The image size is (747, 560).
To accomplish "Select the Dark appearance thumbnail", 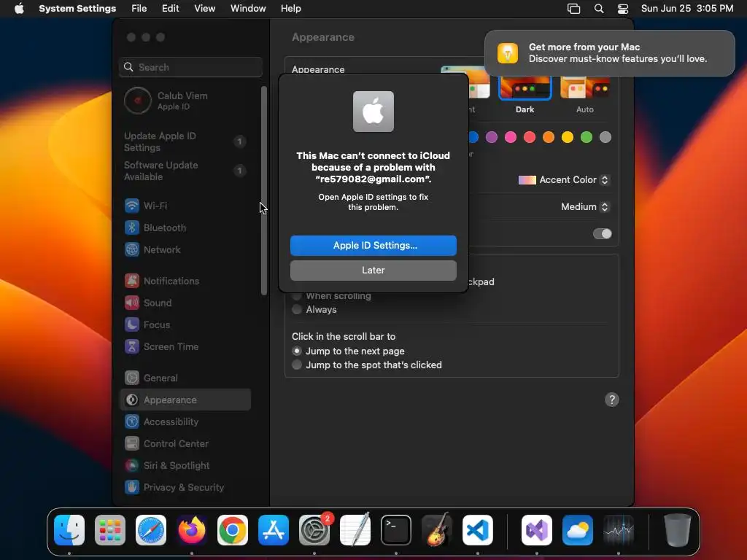I will pyautogui.click(x=525, y=88).
